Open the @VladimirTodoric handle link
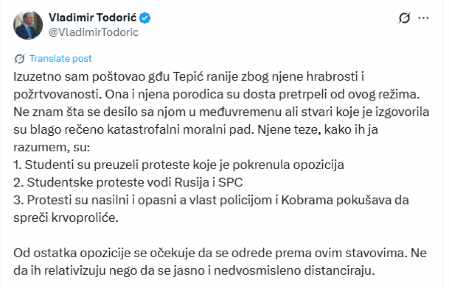 coord(93,32)
